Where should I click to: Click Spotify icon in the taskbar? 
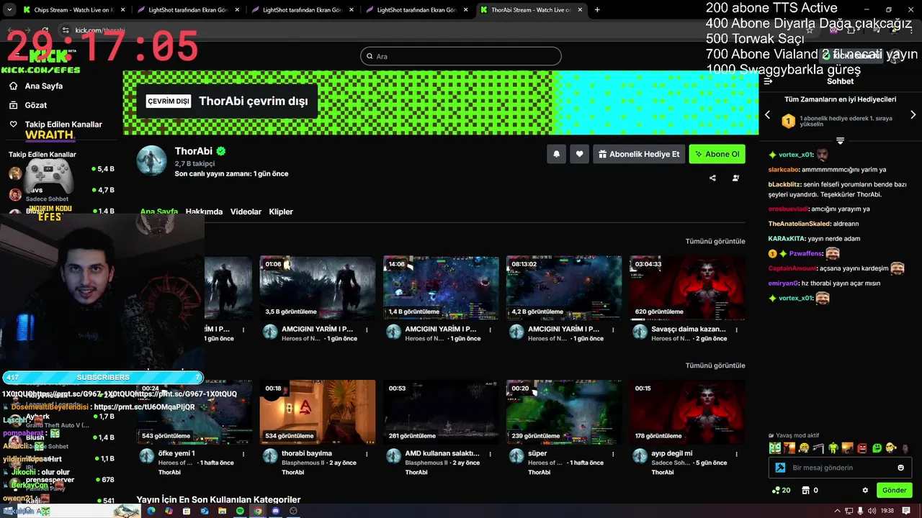pos(240,511)
